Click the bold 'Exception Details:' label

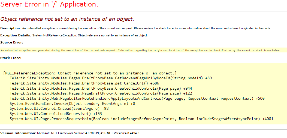(x=16, y=35)
